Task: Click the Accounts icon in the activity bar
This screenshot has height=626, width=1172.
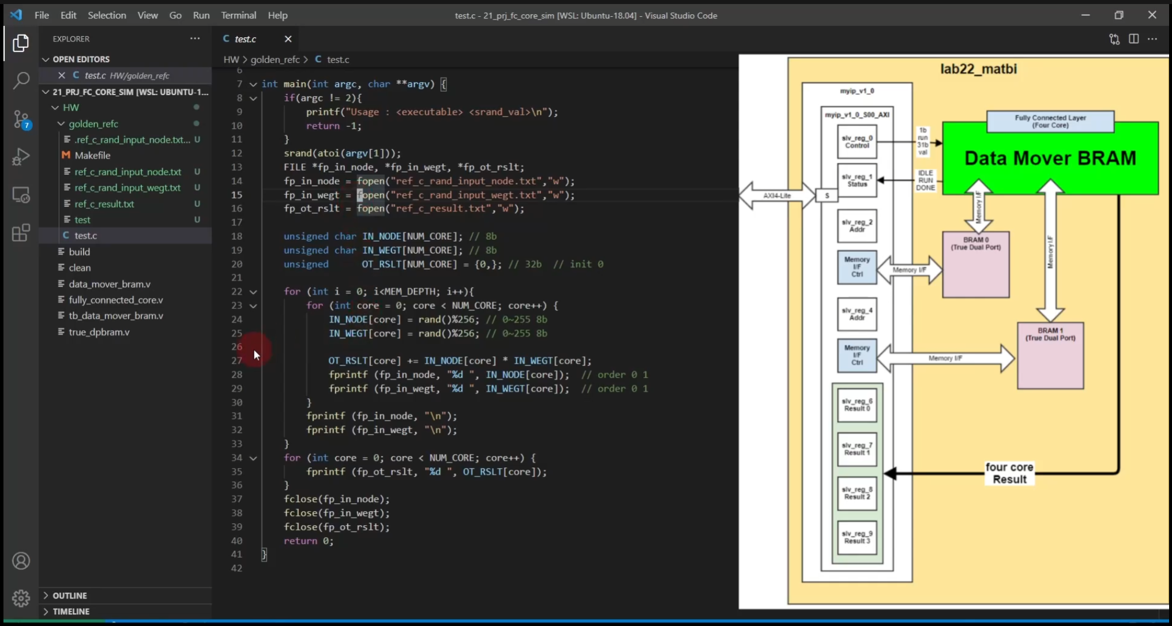Action: pos(21,561)
